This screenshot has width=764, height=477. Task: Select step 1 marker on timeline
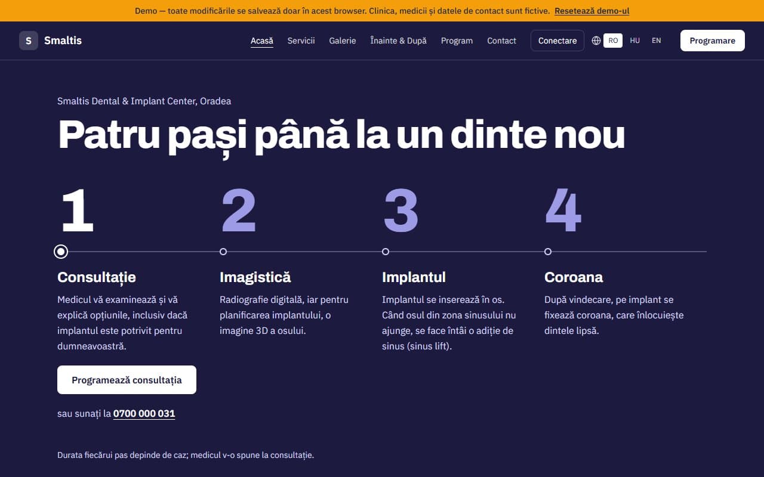click(x=60, y=252)
